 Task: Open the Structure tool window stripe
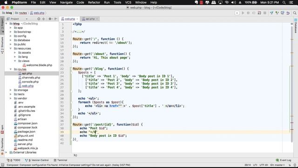pyautogui.click(x=2, y=45)
